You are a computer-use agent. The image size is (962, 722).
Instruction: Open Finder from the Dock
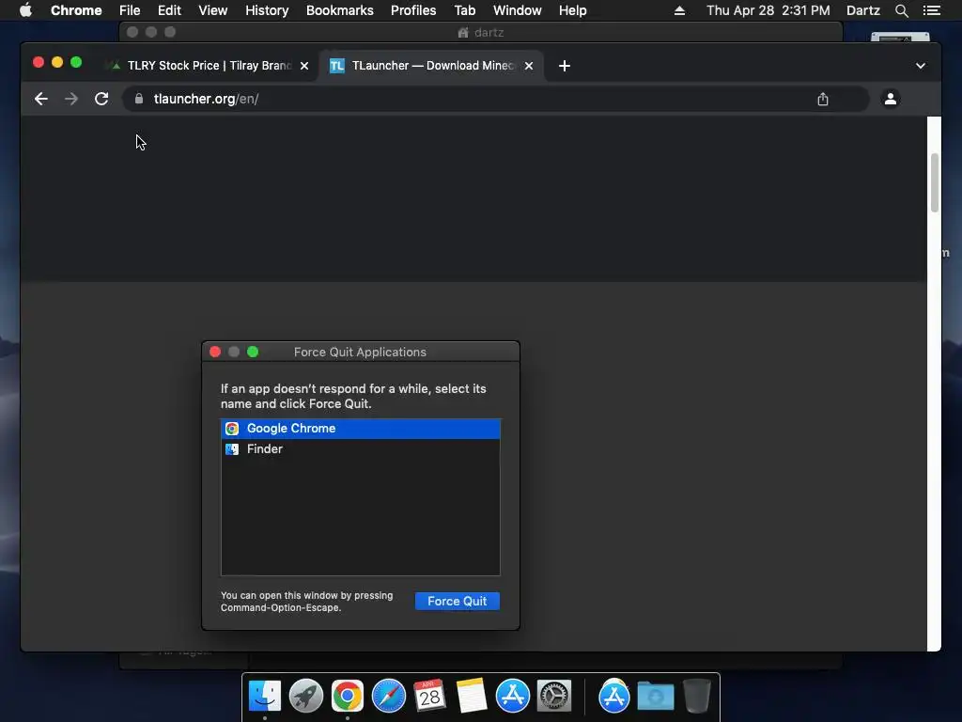tap(264, 696)
